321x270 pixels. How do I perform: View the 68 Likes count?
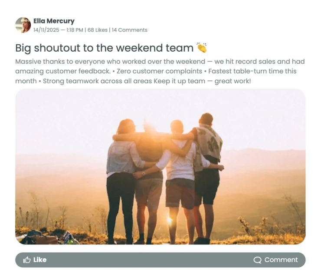[x=98, y=30]
